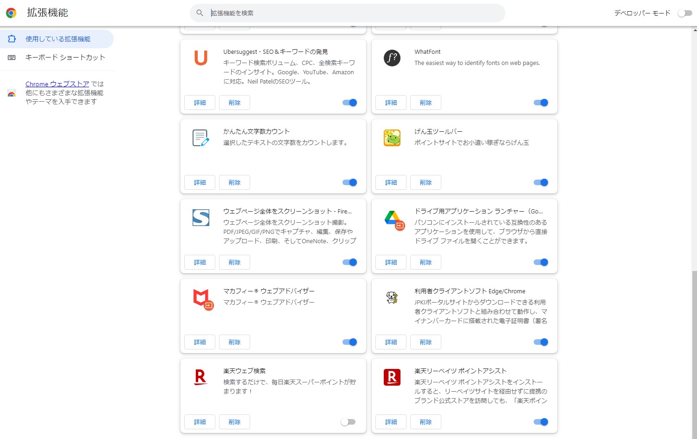Open 詳細 for げん玉ツールバー

(x=391, y=182)
